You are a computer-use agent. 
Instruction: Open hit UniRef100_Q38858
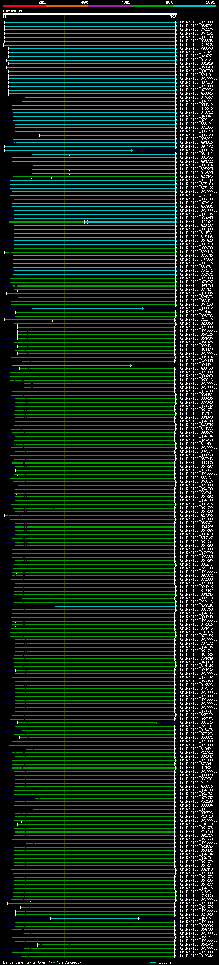point(196,41)
